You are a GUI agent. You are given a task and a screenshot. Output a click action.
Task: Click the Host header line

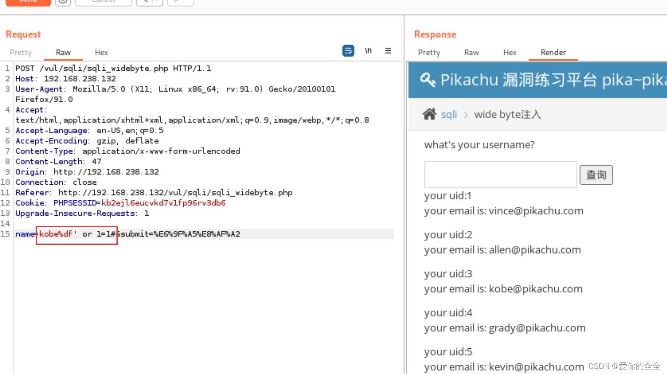66,79
